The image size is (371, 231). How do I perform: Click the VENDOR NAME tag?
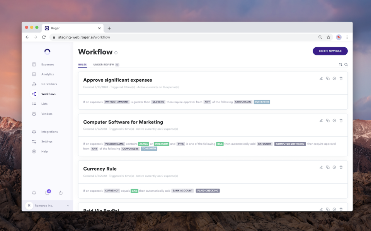114,144
